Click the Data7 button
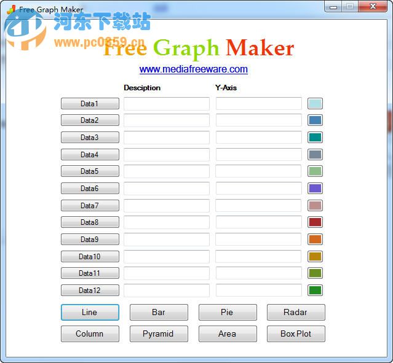 point(90,206)
